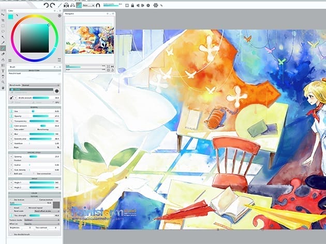Select the Zoom magnifier tool
The image size is (326, 244).
click(x=3, y=82)
